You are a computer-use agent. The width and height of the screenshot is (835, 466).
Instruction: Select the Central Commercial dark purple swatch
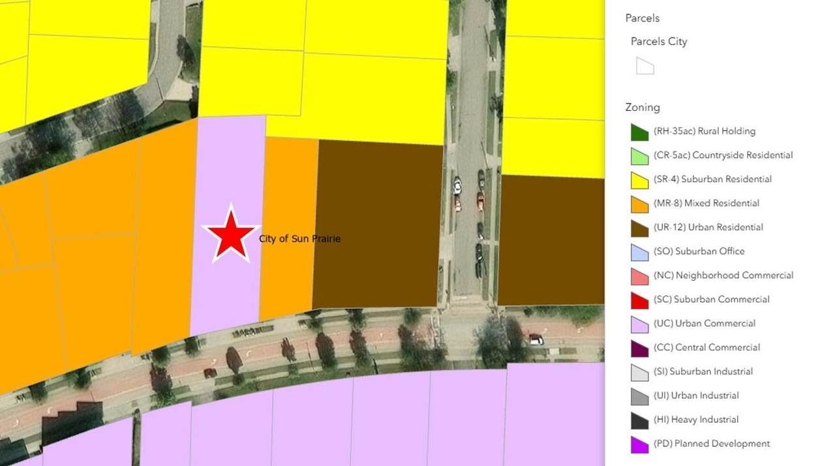click(x=639, y=349)
